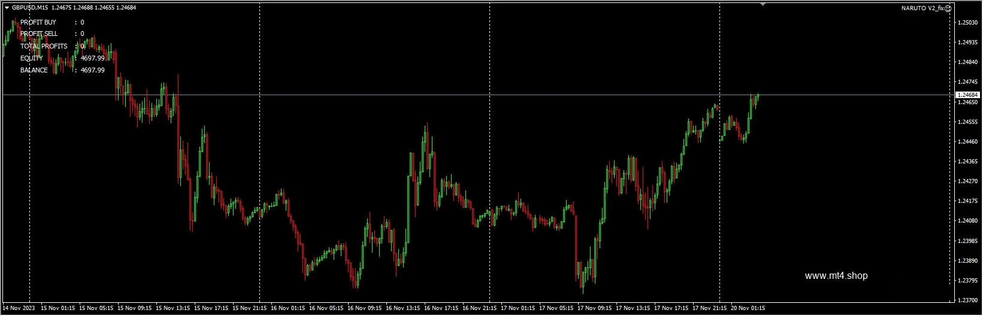Viewport: 983px width, 316px height.
Task: Click the 20 Nov 01:15 time label
Action: point(748,309)
